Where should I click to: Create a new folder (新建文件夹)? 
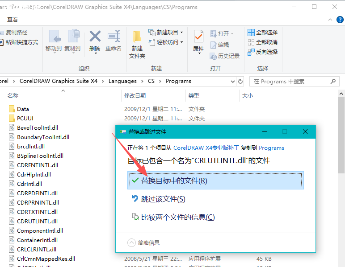137,45
